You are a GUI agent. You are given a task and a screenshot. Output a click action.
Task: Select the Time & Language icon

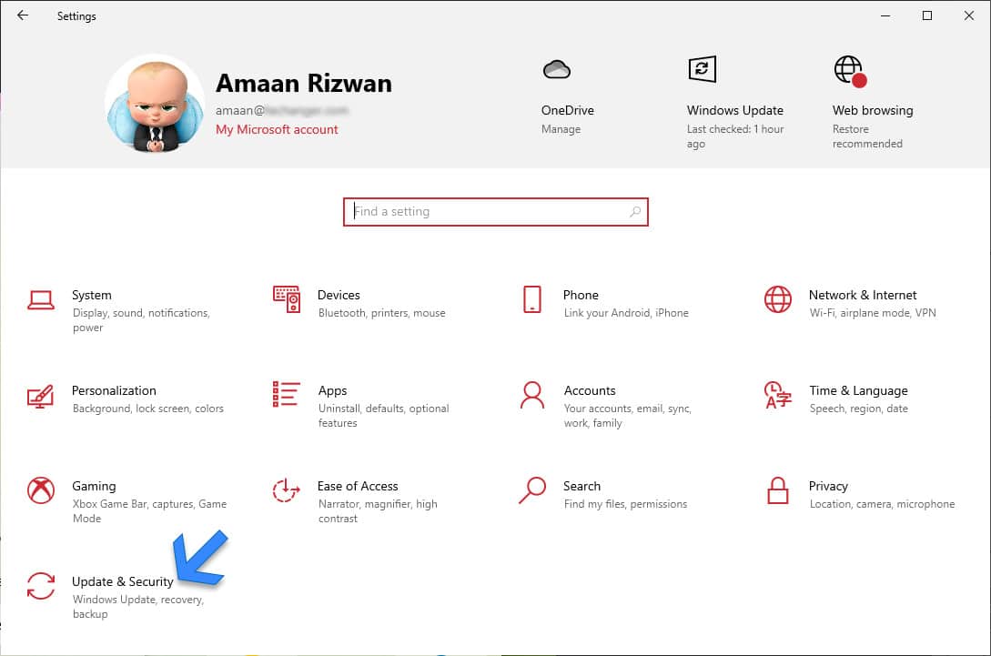[778, 395]
